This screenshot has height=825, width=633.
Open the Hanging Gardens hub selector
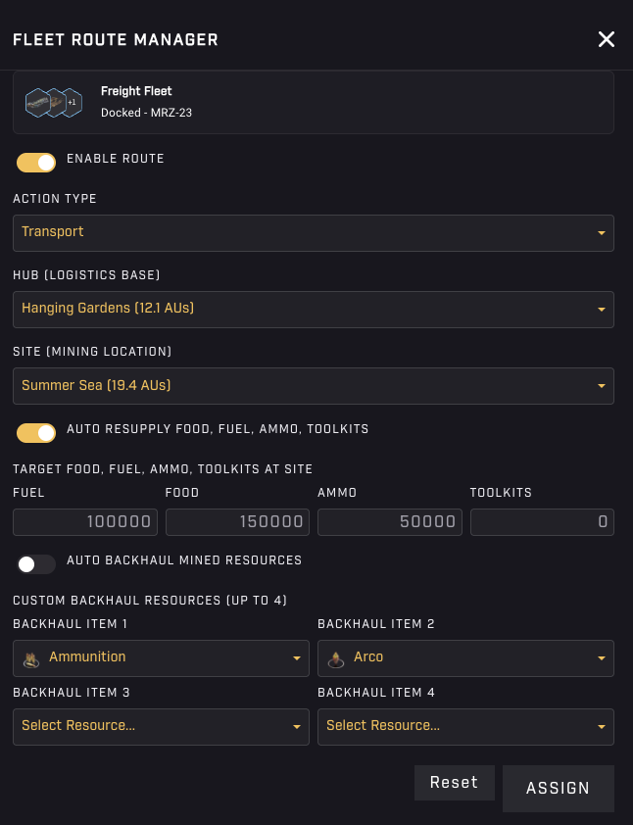point(313,309)
